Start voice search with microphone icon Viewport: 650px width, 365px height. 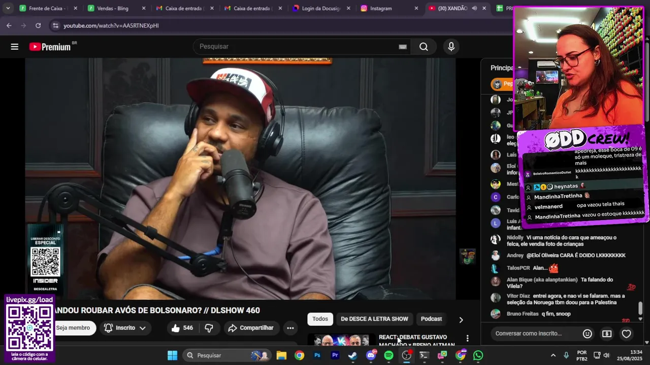tap(451, 47)
